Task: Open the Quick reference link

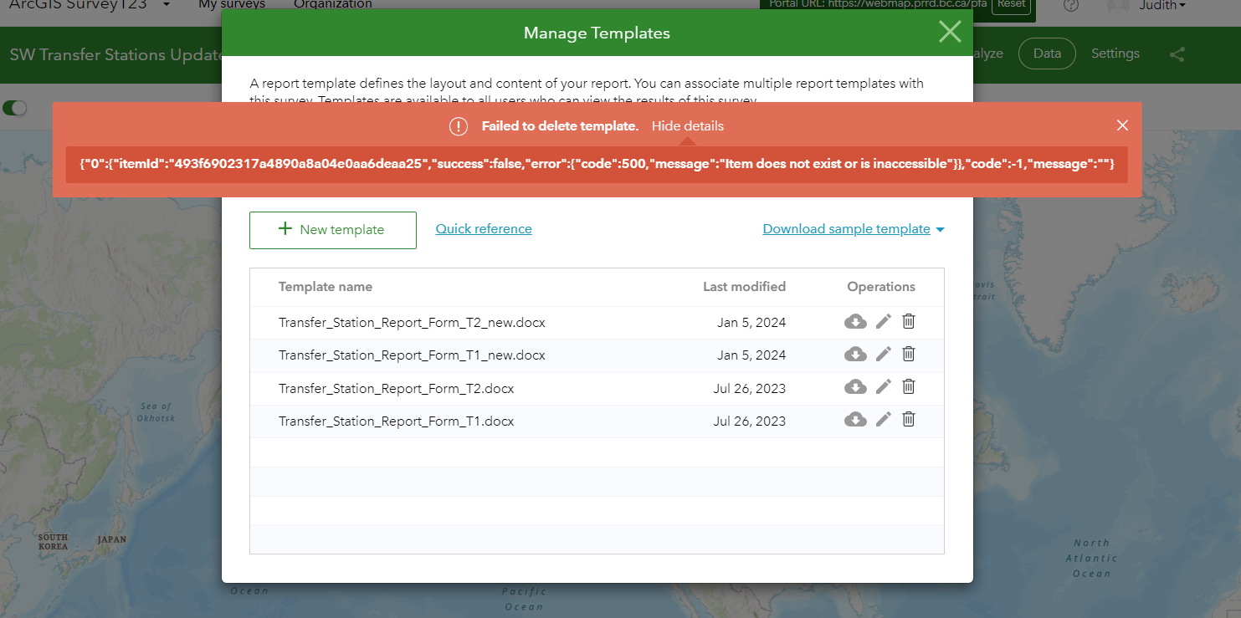Action: pos(483,228)
